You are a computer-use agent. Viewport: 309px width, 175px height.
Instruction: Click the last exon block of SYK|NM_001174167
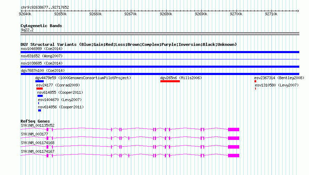coord(234,156)
